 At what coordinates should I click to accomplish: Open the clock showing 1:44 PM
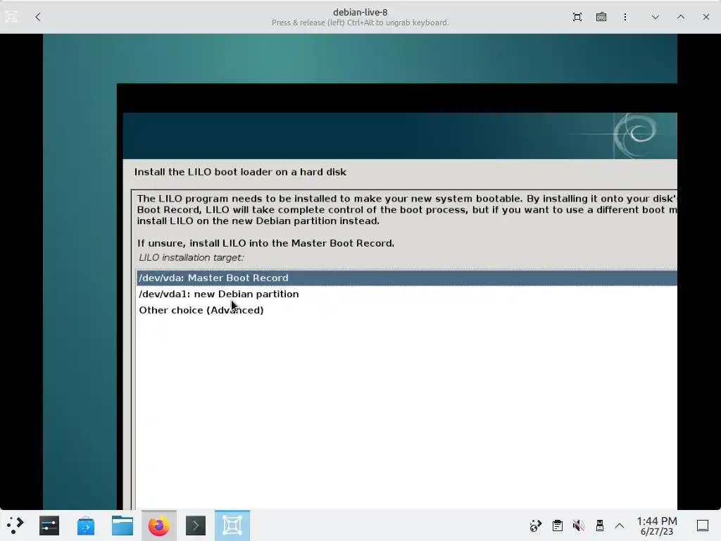point(657,526)
